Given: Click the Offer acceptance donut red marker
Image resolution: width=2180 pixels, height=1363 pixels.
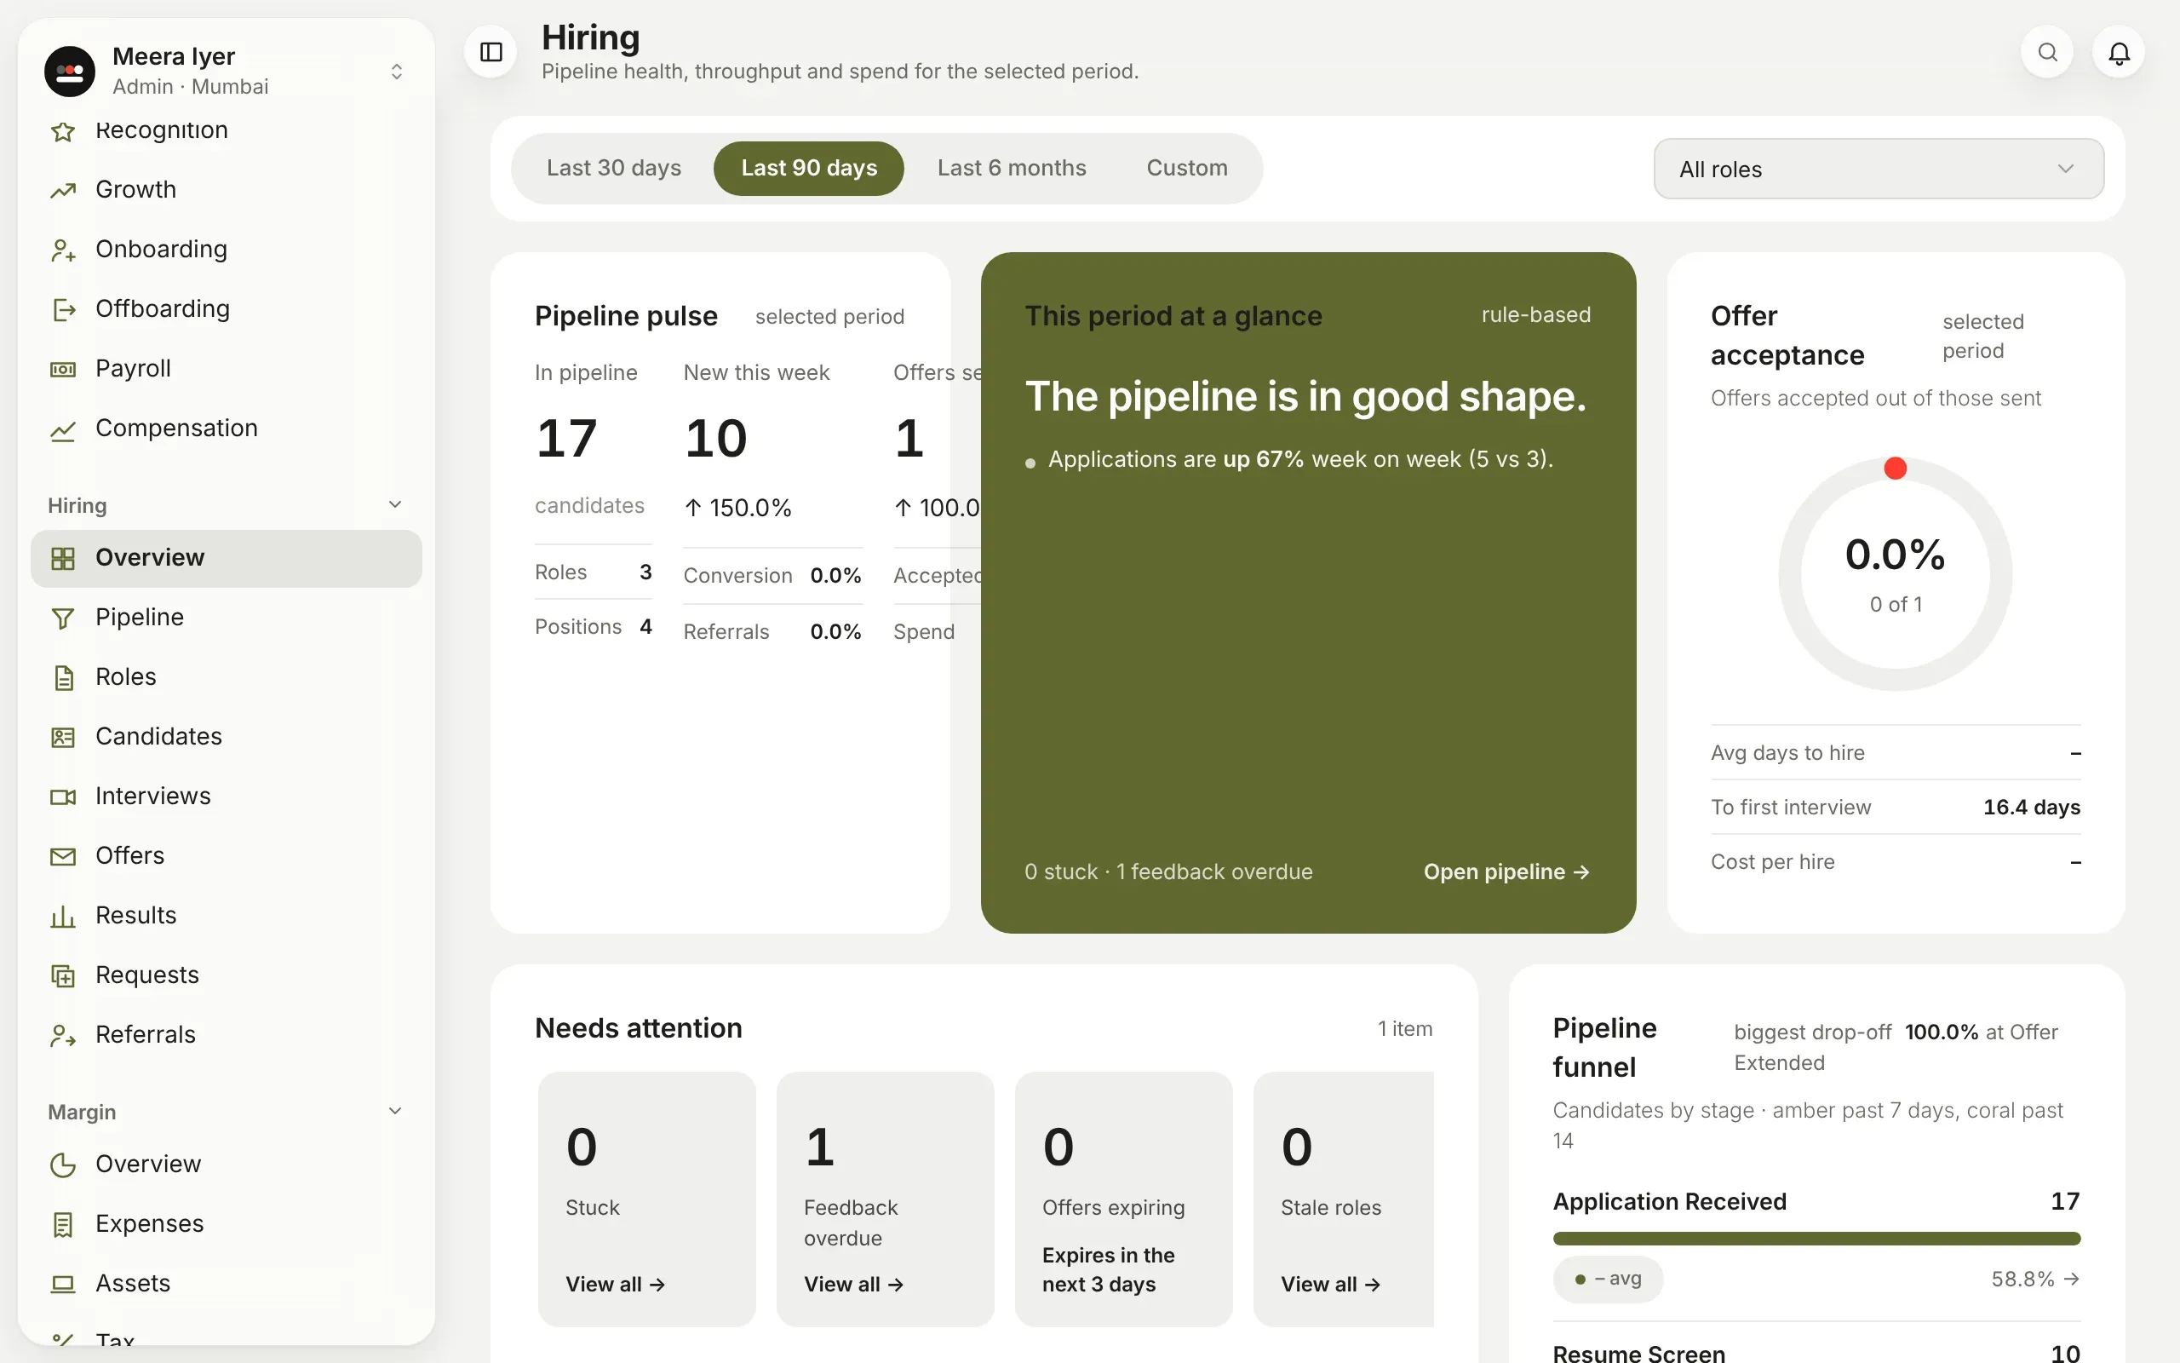Looking at the screenshot, I should pyautogui.click(x=1896, y=468).
